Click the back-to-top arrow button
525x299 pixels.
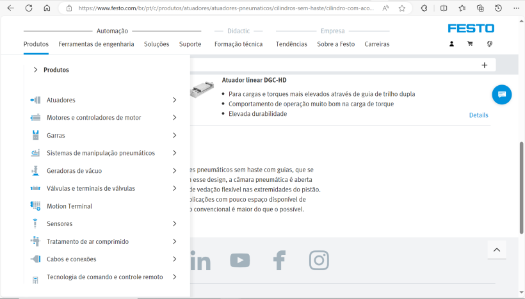(497, 250)
